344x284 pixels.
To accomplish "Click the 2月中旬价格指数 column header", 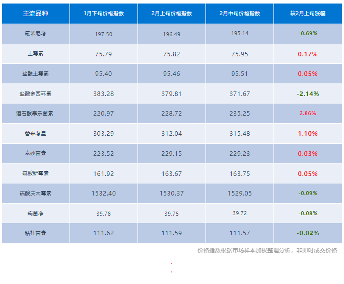I will coord(240,14).
